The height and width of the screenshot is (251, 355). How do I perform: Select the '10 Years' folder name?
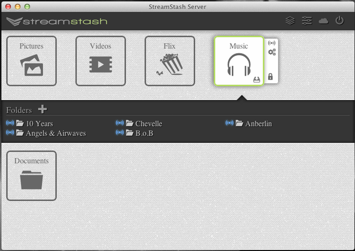(40, 124)
